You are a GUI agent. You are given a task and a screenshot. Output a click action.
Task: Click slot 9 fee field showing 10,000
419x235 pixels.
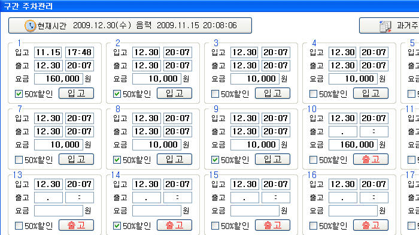click(255, 145)
